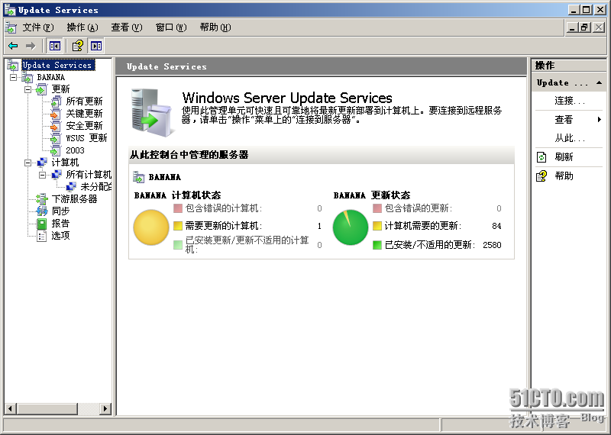Click the 报告 icon in tree
The height and width of the screenshot is (435, 611).
[x=42, y=224]
